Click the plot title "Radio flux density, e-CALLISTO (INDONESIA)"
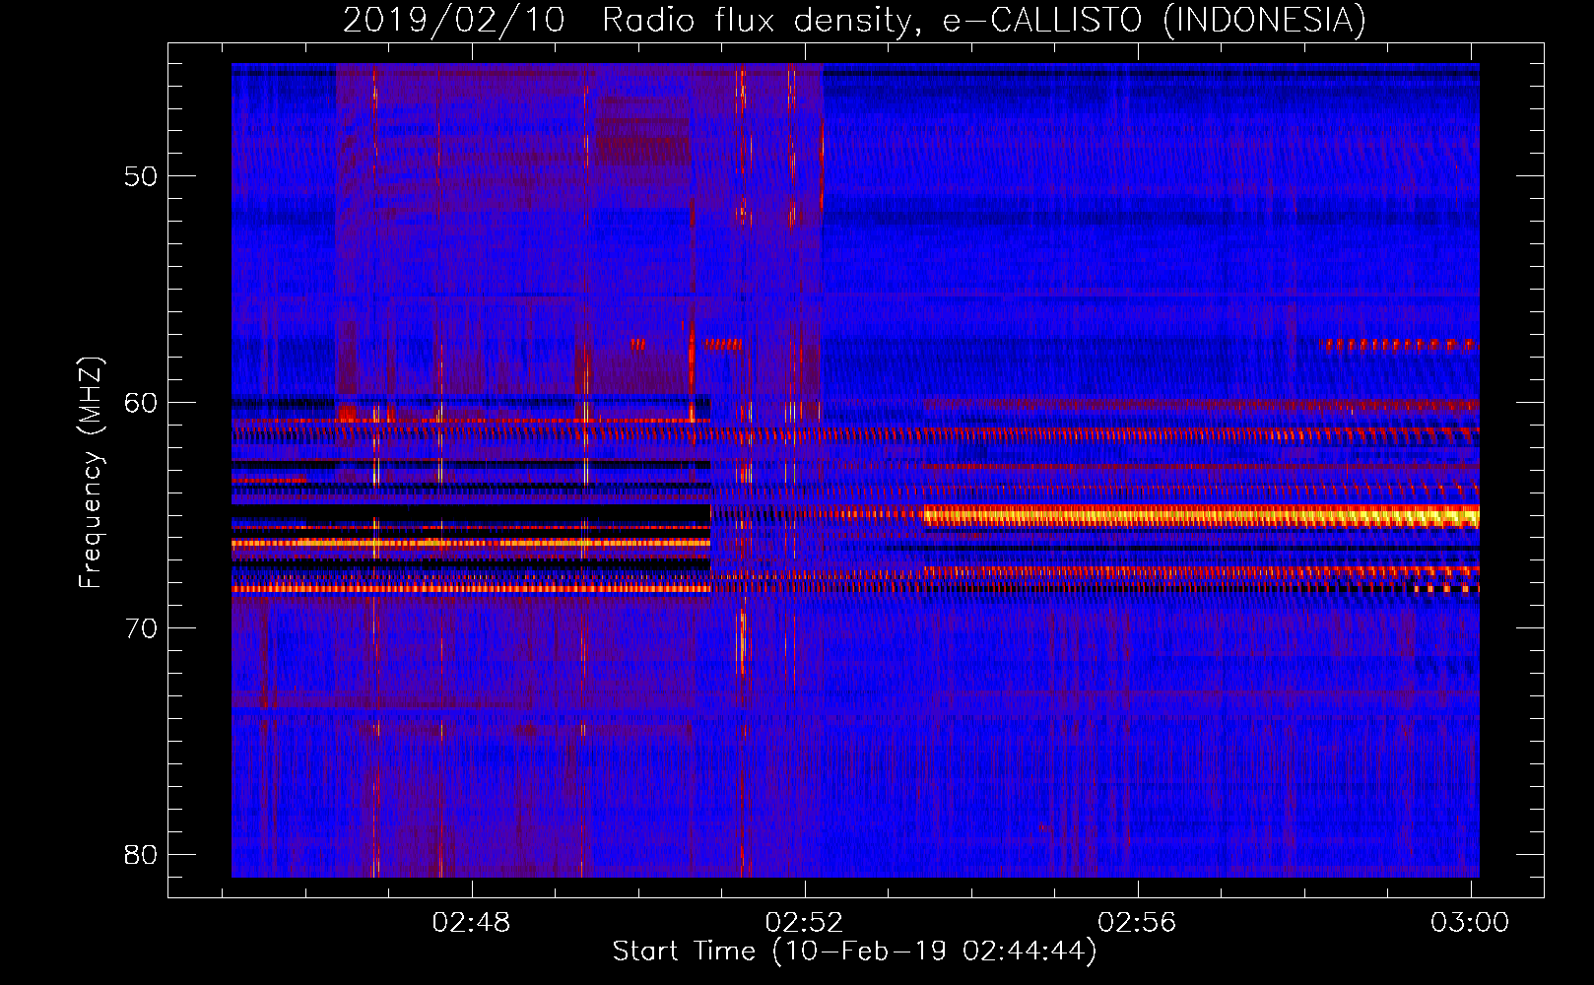Viewport: 1594px width, 985px height. 983,20
